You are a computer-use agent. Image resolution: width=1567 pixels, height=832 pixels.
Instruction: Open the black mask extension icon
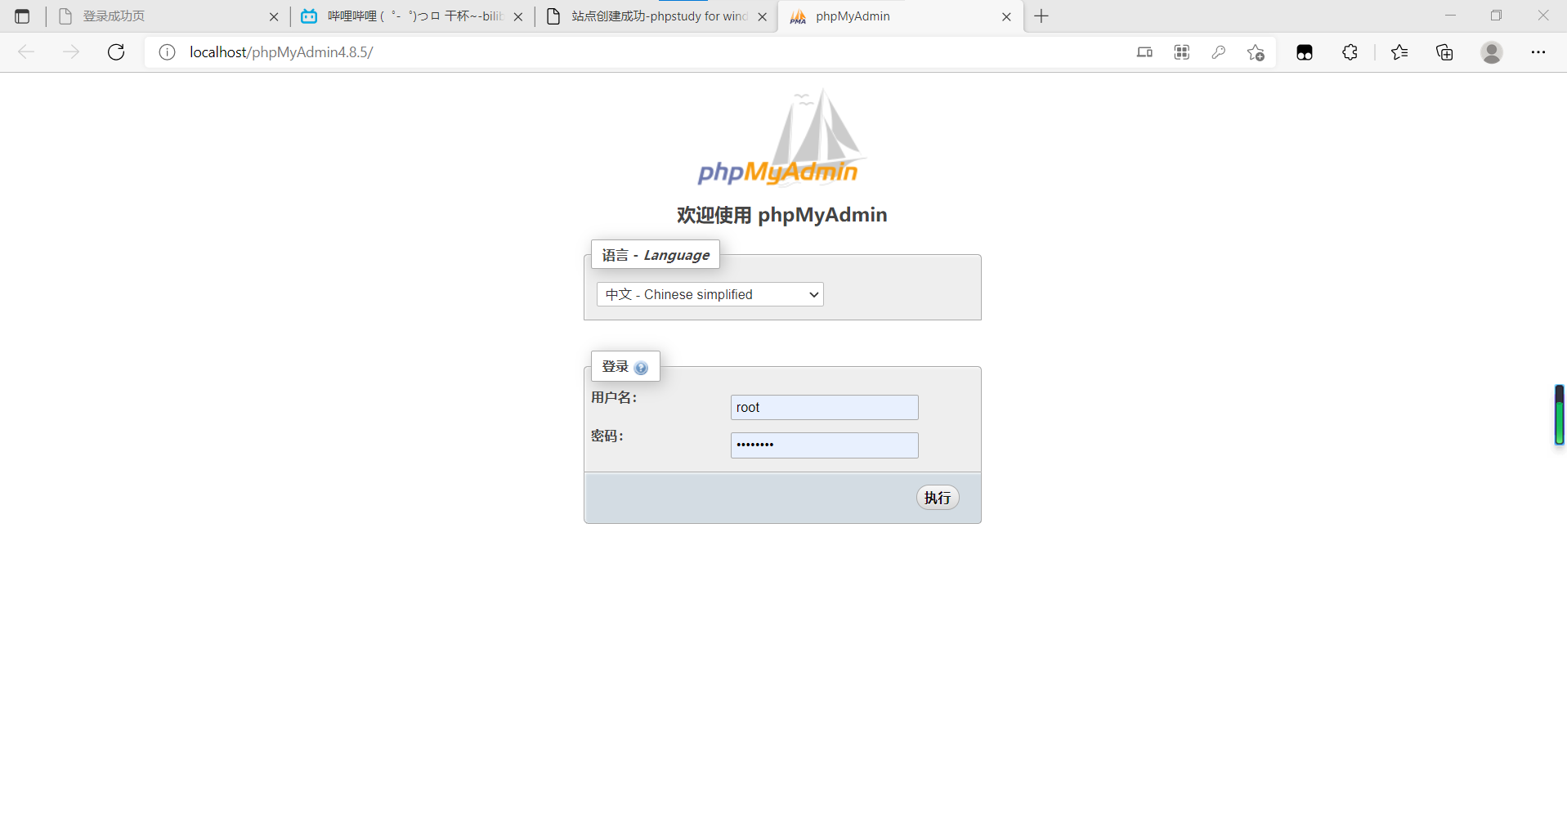coord(1305,52)
